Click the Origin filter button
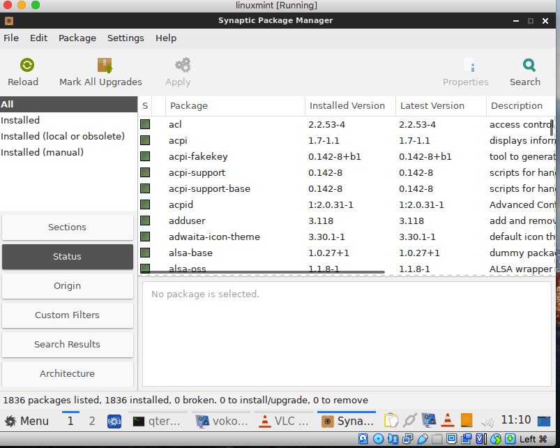 point(68,286)
